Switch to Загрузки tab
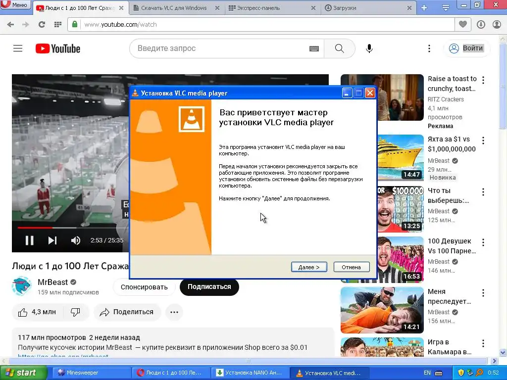This screenshot has width=507, height=380. click(345, 8)
